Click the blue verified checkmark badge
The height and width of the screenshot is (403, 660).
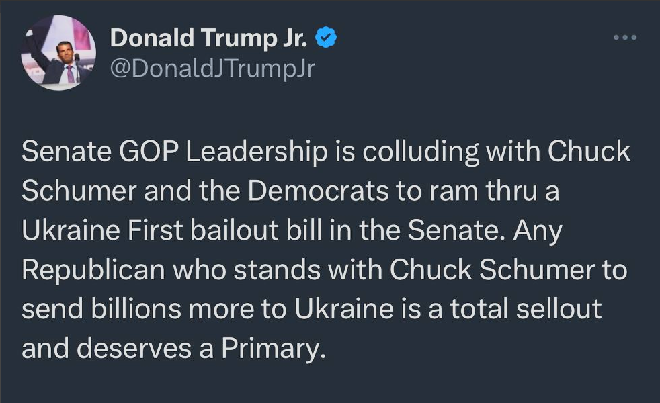[326, 38]
